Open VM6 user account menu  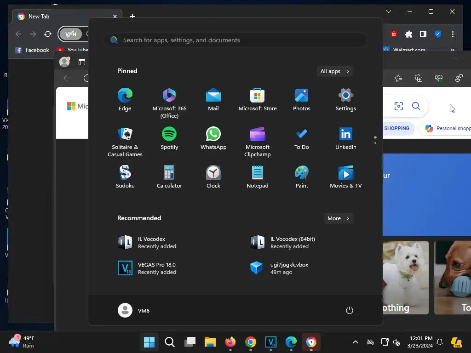click(134, 310)
